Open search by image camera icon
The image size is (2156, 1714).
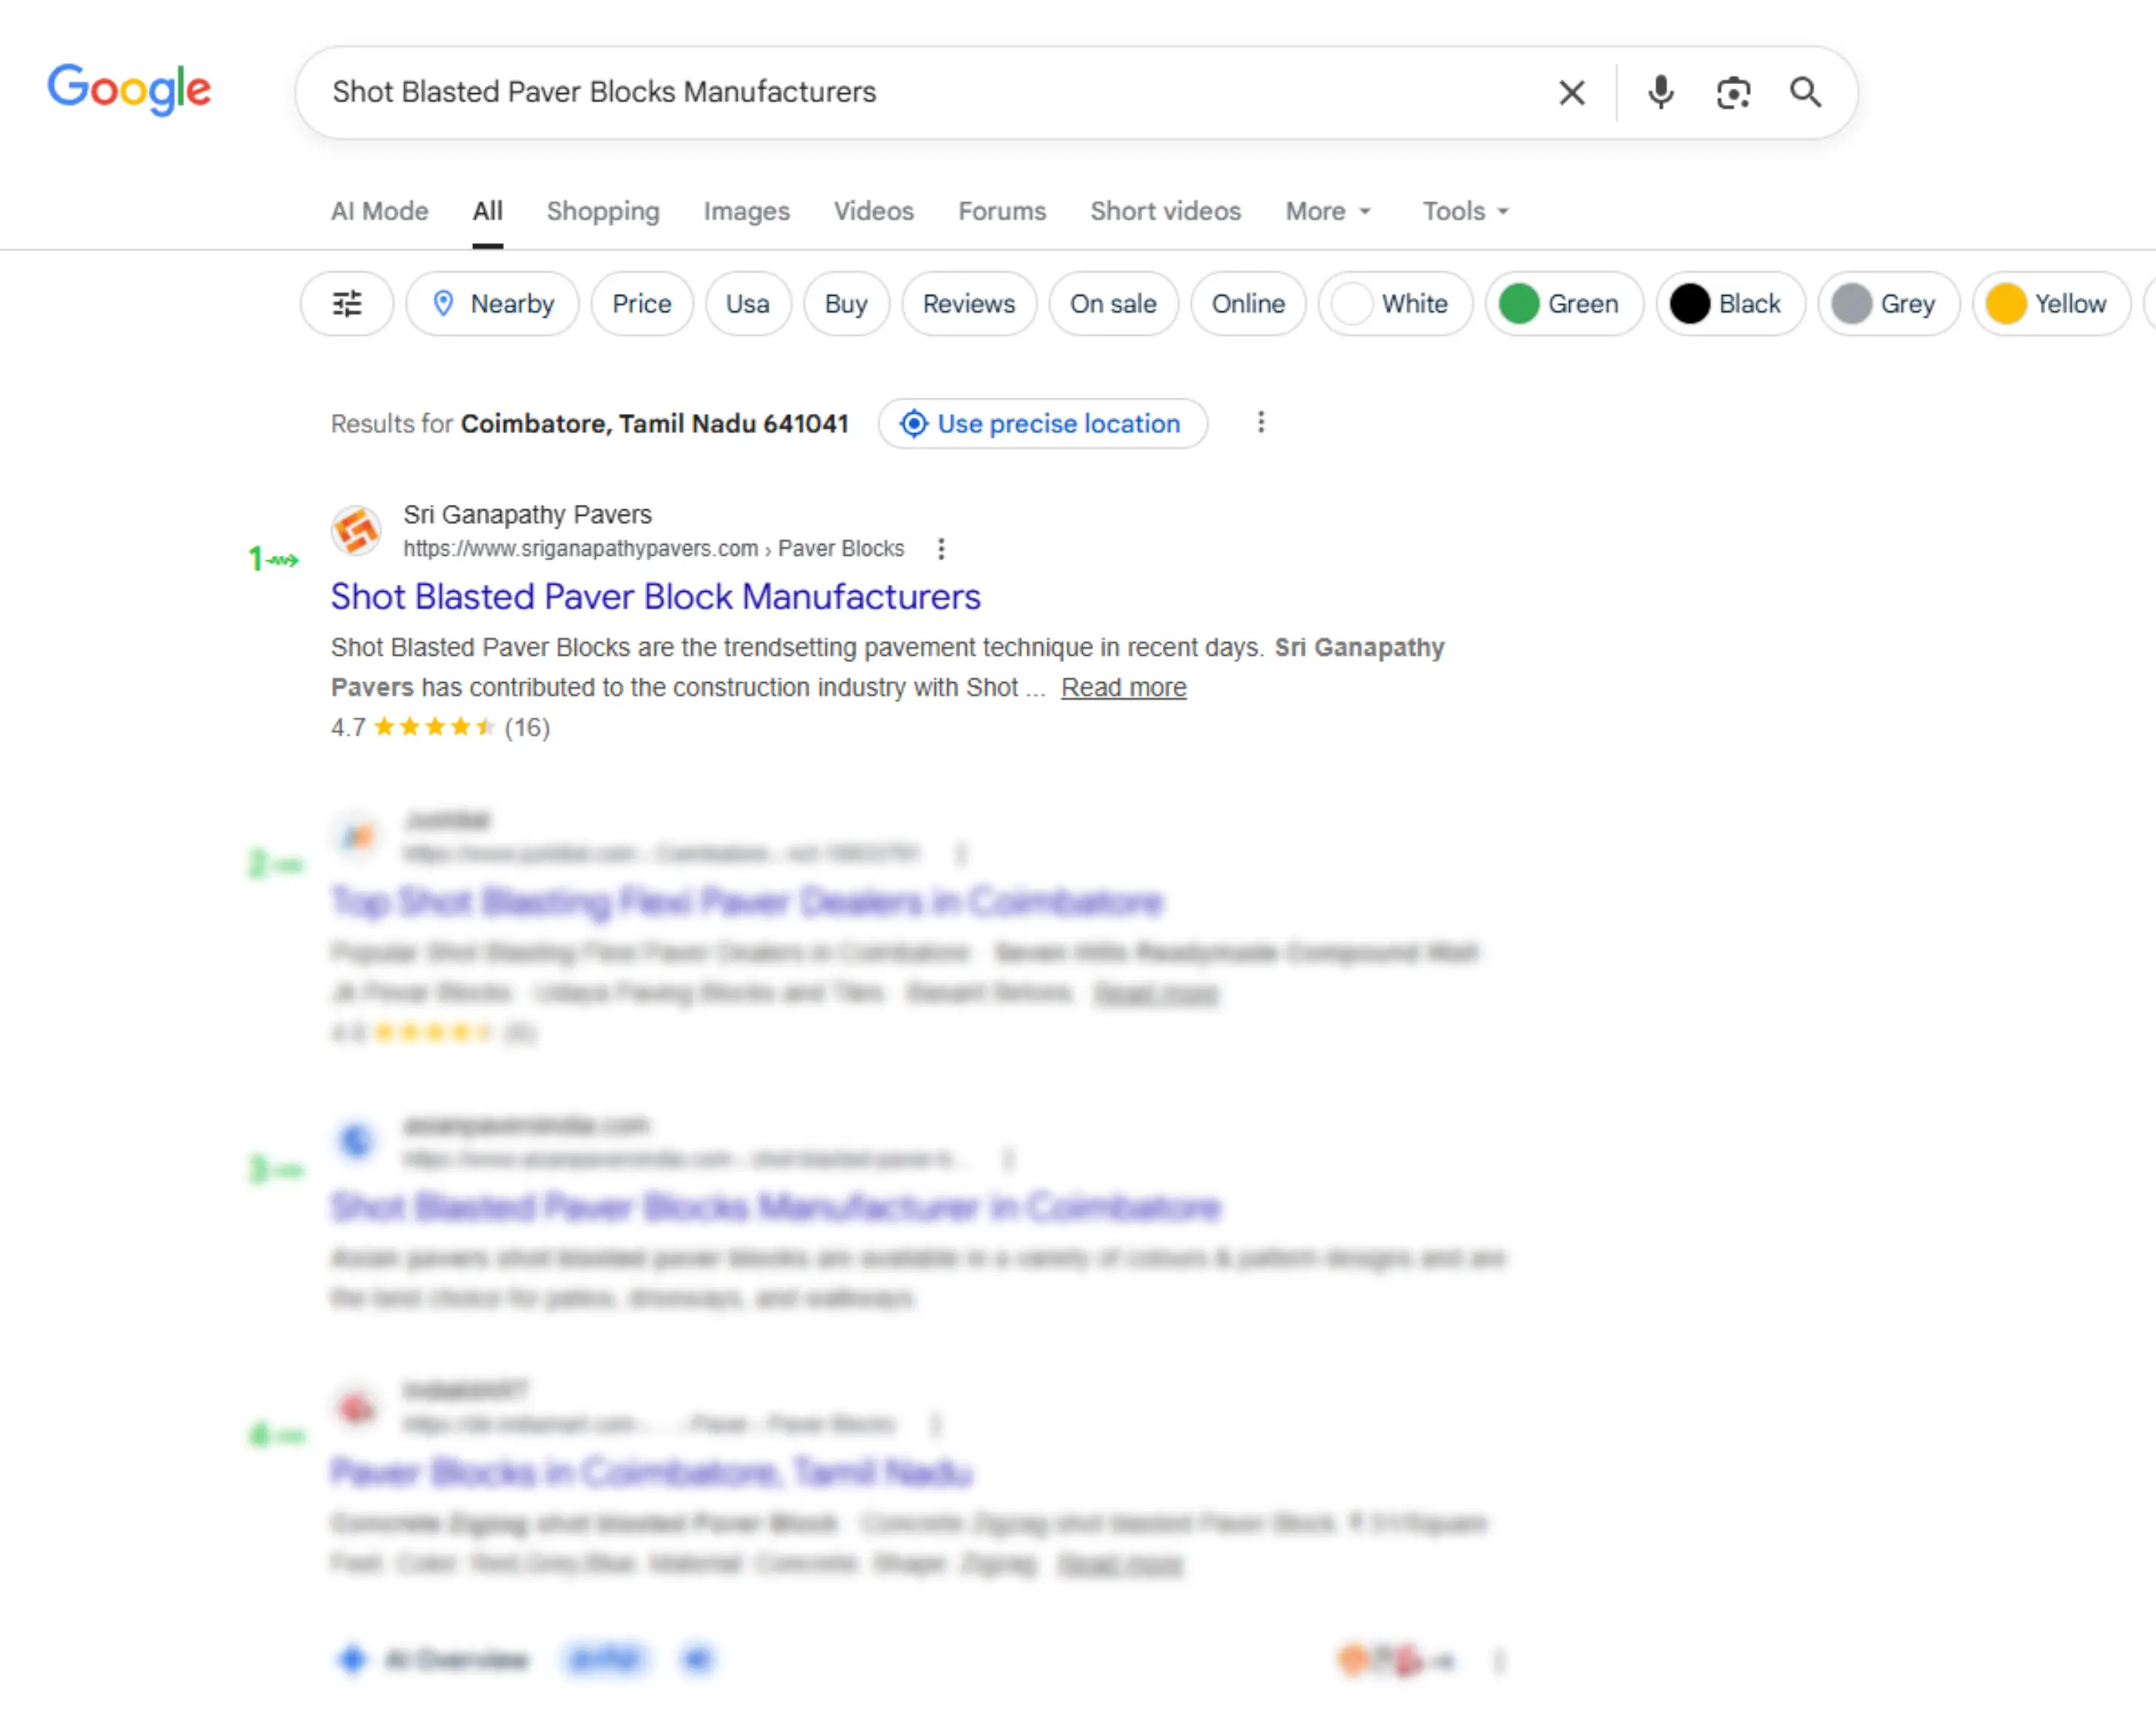(x=1733, y=93)
